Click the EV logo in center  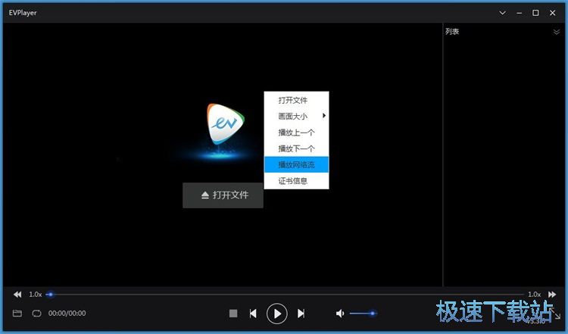(x=226, y=124)
